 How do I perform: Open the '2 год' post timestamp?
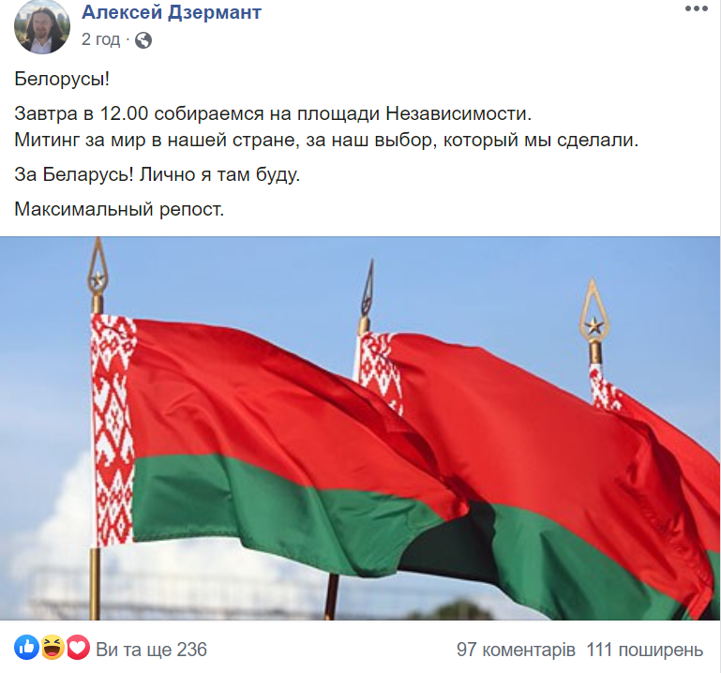click(100, 39)
